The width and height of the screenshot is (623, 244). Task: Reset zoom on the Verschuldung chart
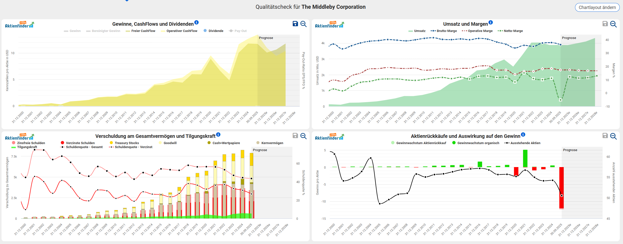coord(304,136)
